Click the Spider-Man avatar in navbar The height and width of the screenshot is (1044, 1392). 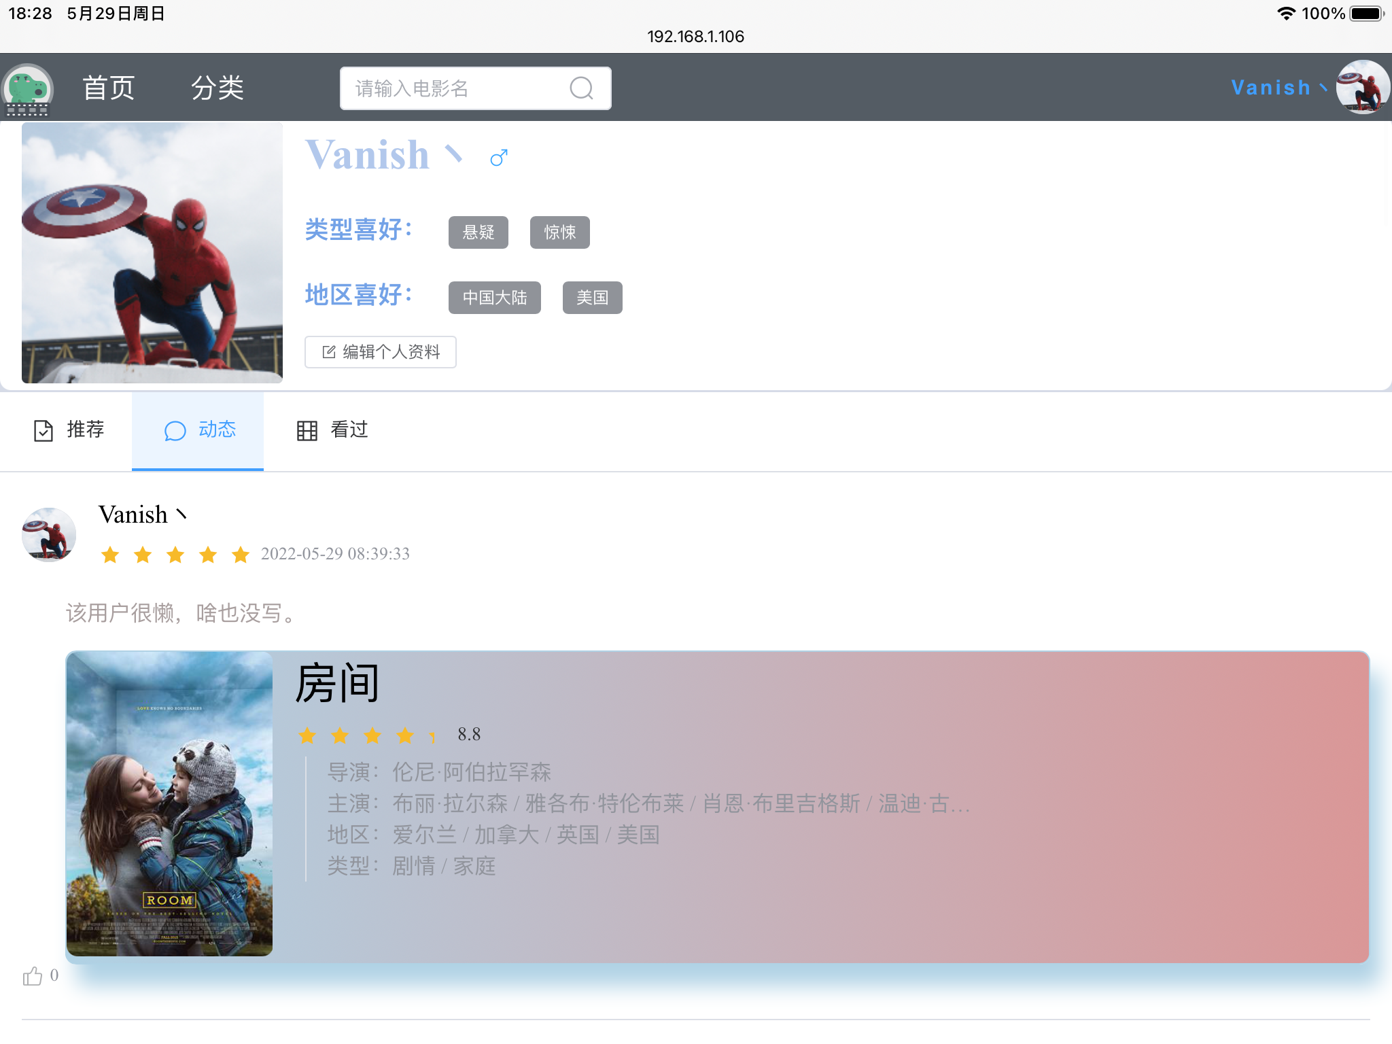[1362, 87]
